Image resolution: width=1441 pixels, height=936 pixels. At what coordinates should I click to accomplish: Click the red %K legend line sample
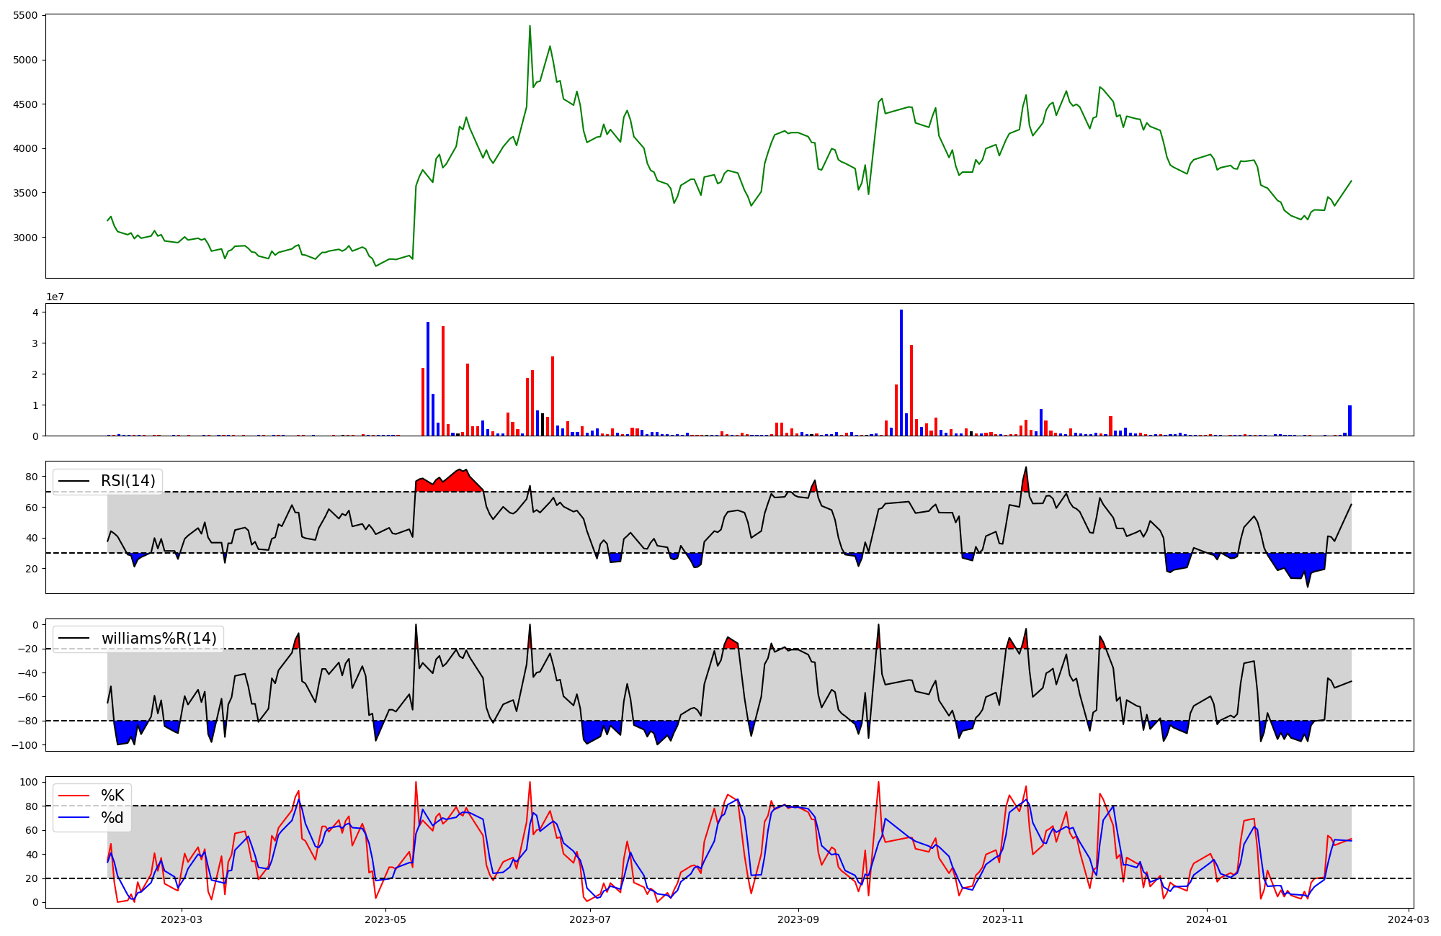(73, 796)
